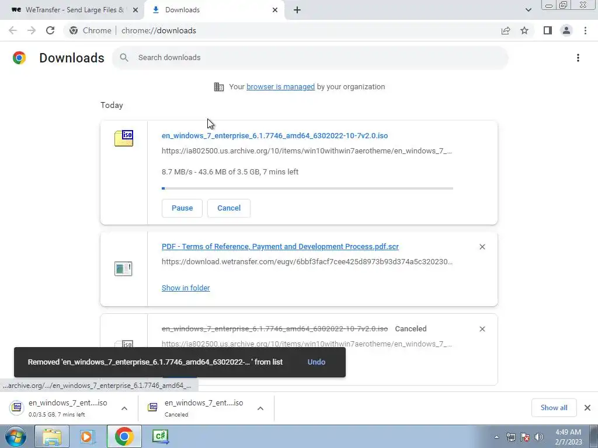Image resolution: width=598 pixels, height=448 pixels.
Task: Click the Chrome logo beside Downloads title
Action: [x=19, y=58]
